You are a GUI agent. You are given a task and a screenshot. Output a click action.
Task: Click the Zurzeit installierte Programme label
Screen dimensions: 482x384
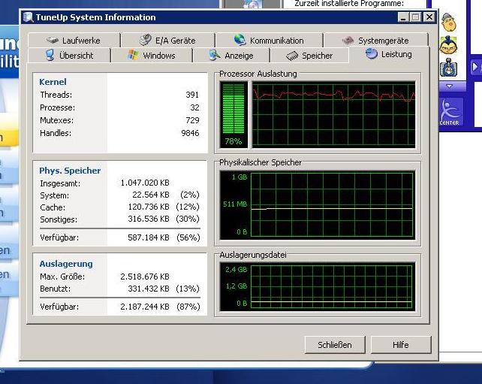[x=349, y=4]
